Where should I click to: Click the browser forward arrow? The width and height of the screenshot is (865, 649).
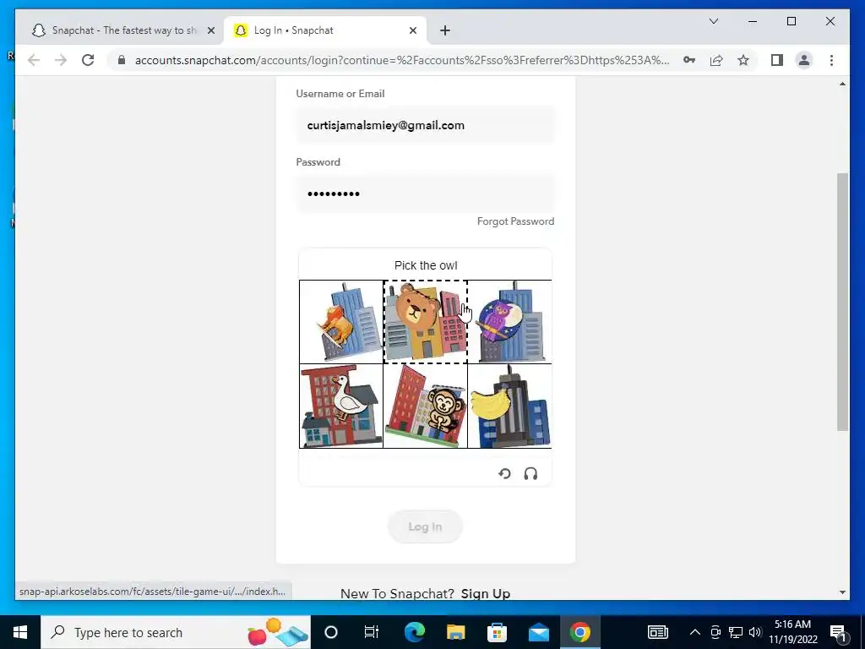[61, 60]
